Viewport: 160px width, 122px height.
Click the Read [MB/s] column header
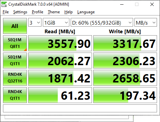[60, 32]
